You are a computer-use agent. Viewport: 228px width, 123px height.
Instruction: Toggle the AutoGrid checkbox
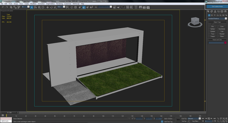click(x=212, y=24)
